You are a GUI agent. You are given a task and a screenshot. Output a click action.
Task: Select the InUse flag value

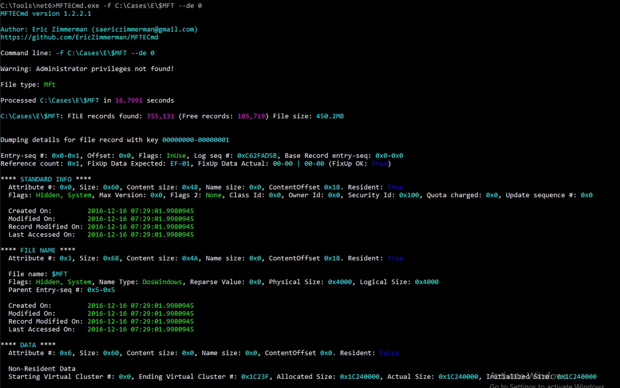176,155
